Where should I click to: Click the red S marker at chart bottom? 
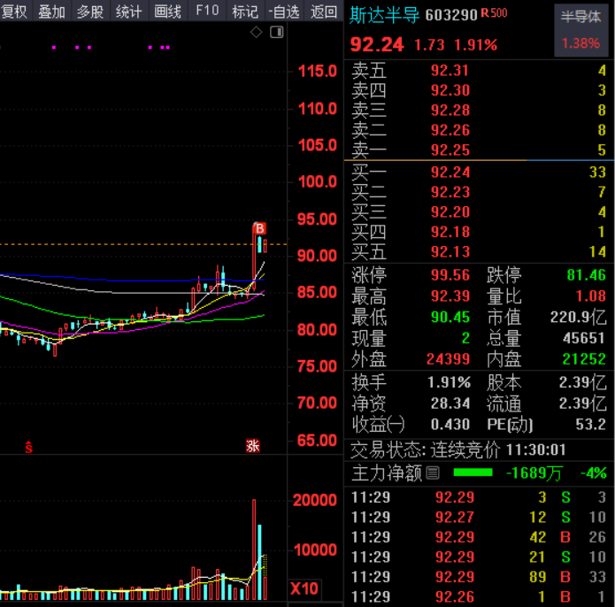coord(28,447)
